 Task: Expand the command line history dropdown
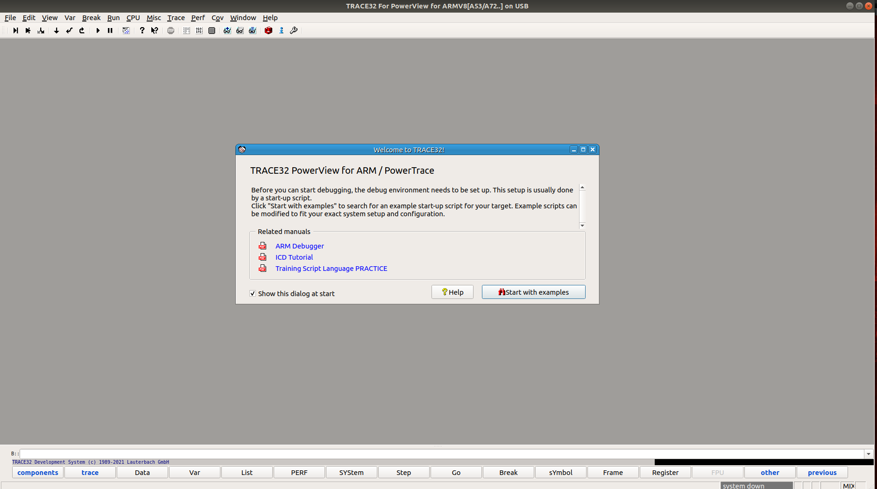pyautogui.click(x=868, y=454)
